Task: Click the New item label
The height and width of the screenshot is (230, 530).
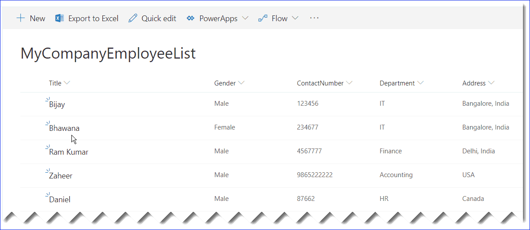Action: pos(37,18)
